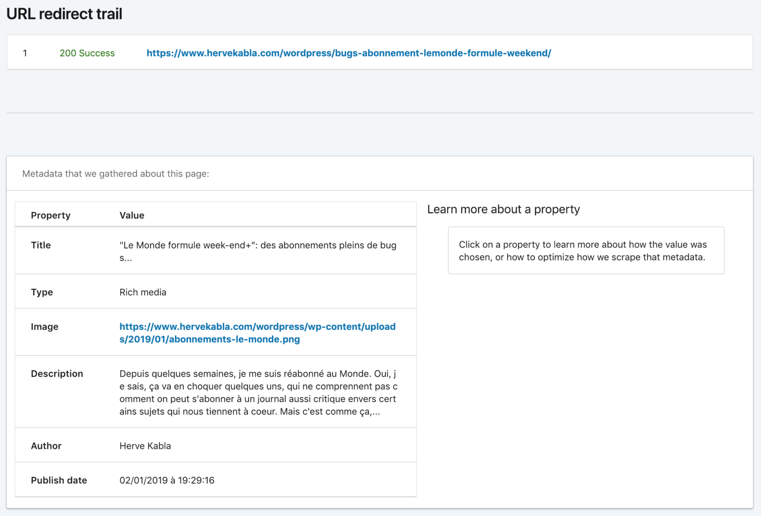The width and height of the screenshot is (761, 516).
Task: Click the Type property label
Action: 42,292
